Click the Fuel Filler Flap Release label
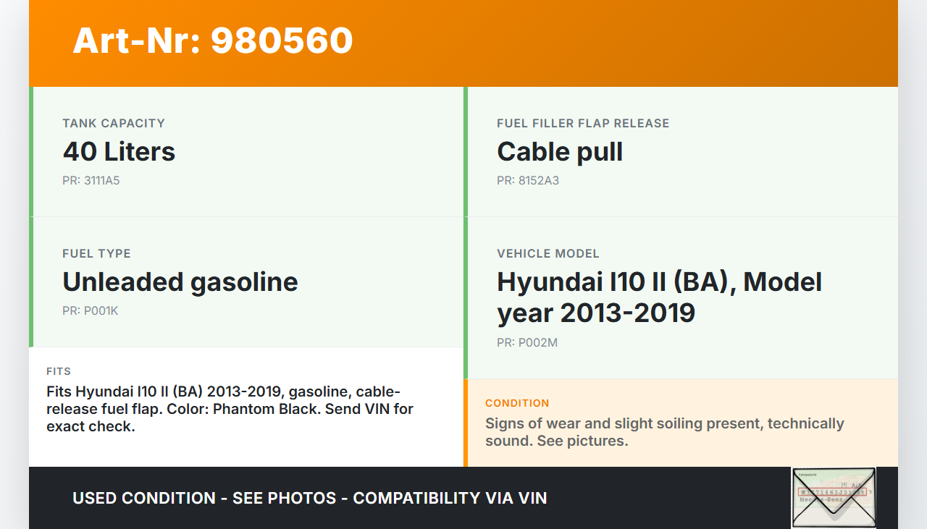This screenshot has height=529, width=927. [x=582, y=123]
